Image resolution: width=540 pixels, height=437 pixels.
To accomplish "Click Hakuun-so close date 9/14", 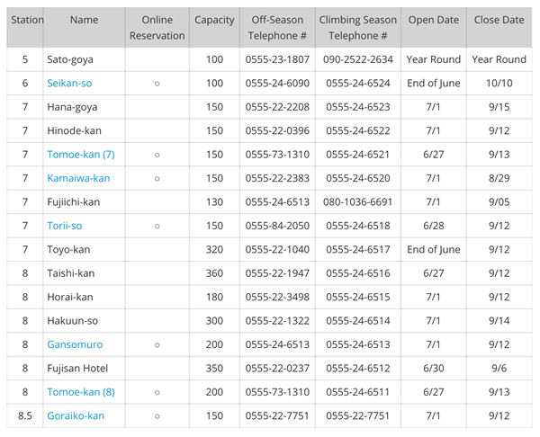I will coord(499,320).
